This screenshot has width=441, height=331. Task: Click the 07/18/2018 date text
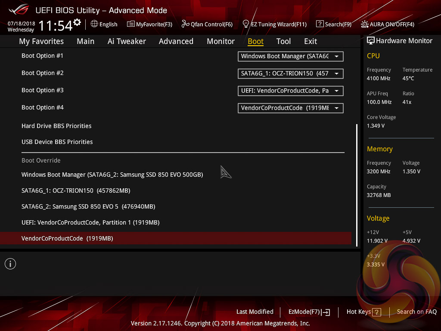pyautogui.click(x=22, y=23)
